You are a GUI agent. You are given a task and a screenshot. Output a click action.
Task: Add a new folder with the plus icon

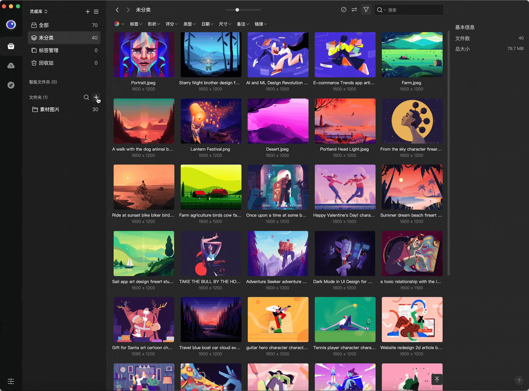pyautogui.click(x=96, y=97)
